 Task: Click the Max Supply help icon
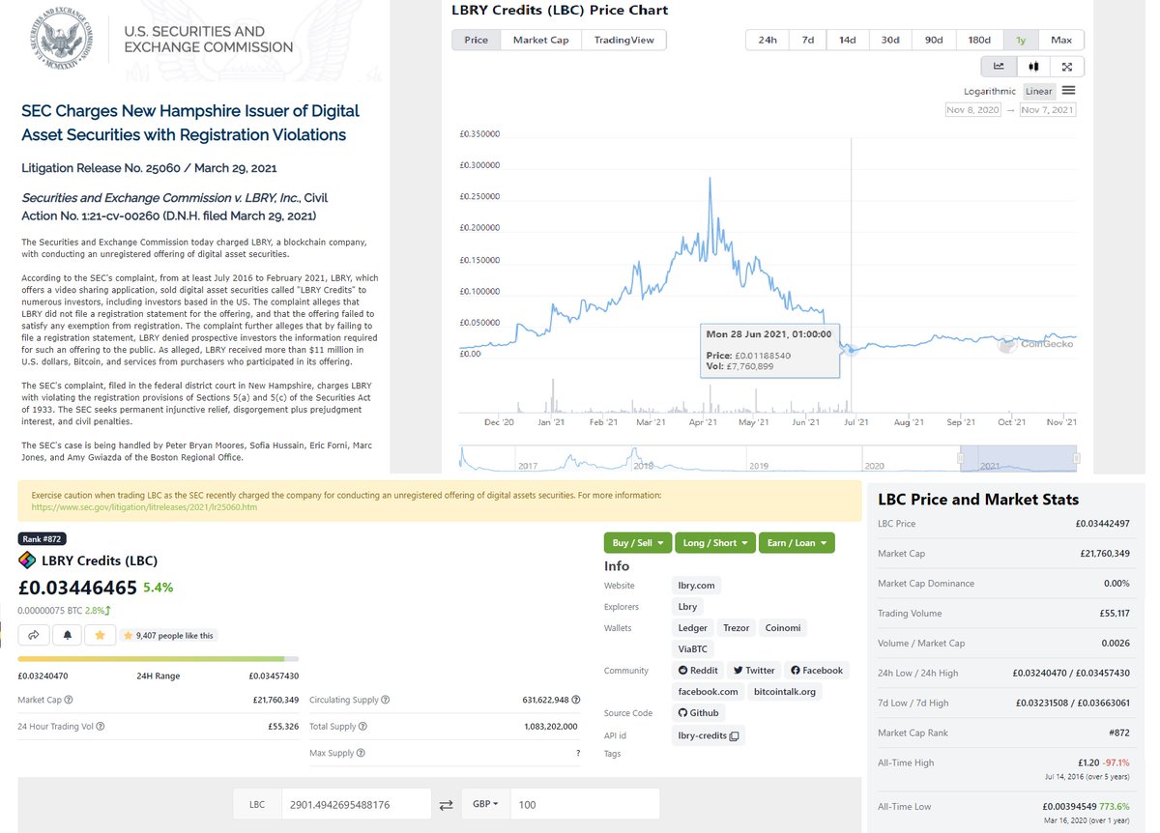pyautogui.click(x=359, y=752)
